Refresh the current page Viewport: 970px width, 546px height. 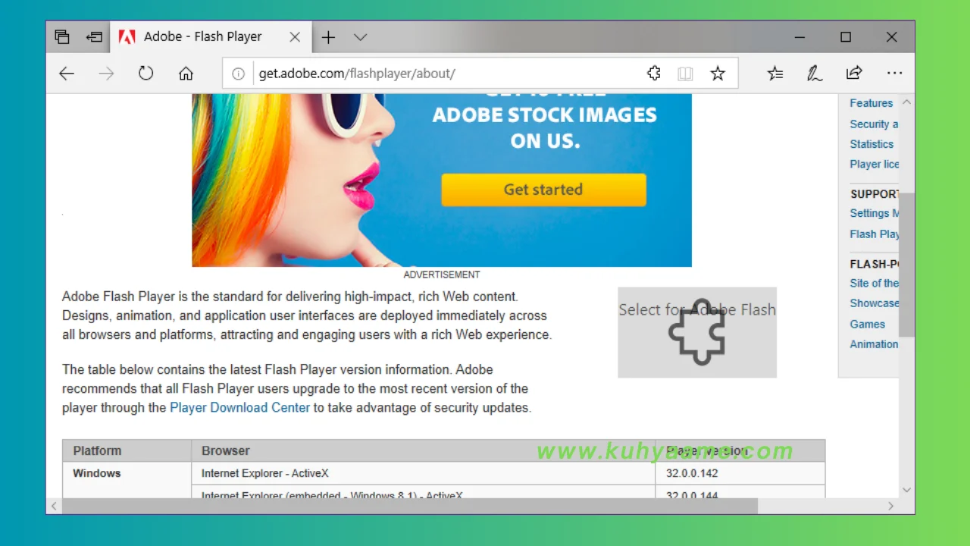coord(146,74)
